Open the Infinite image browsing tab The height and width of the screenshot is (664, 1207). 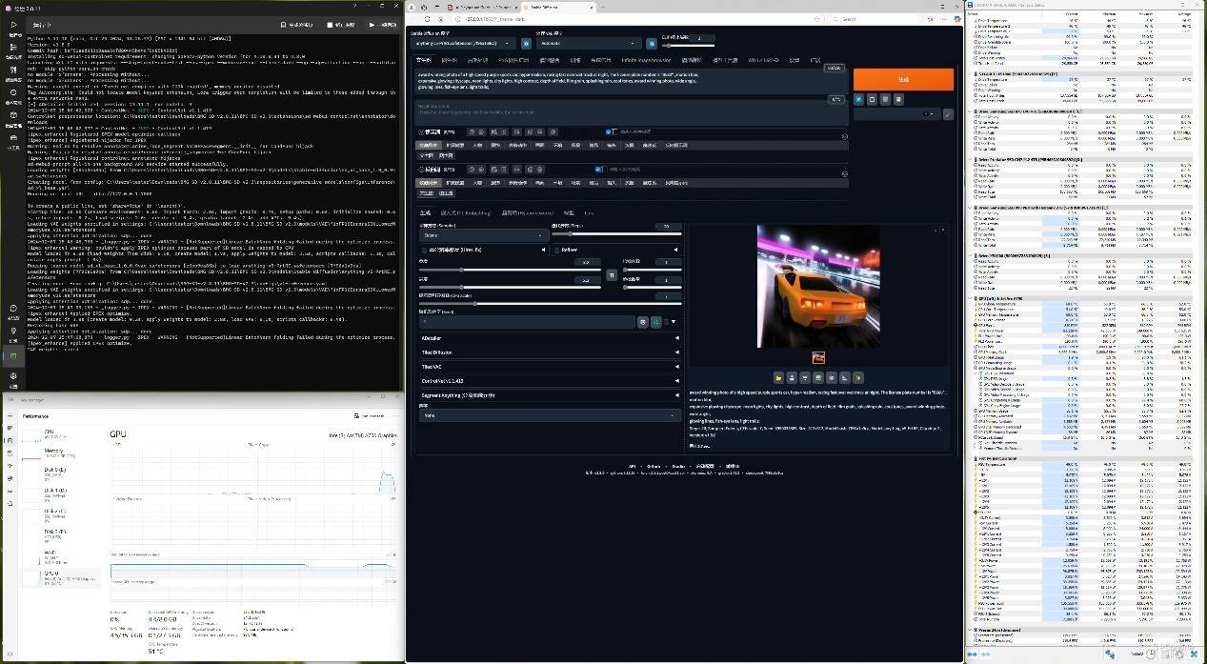tap(646, 59)
